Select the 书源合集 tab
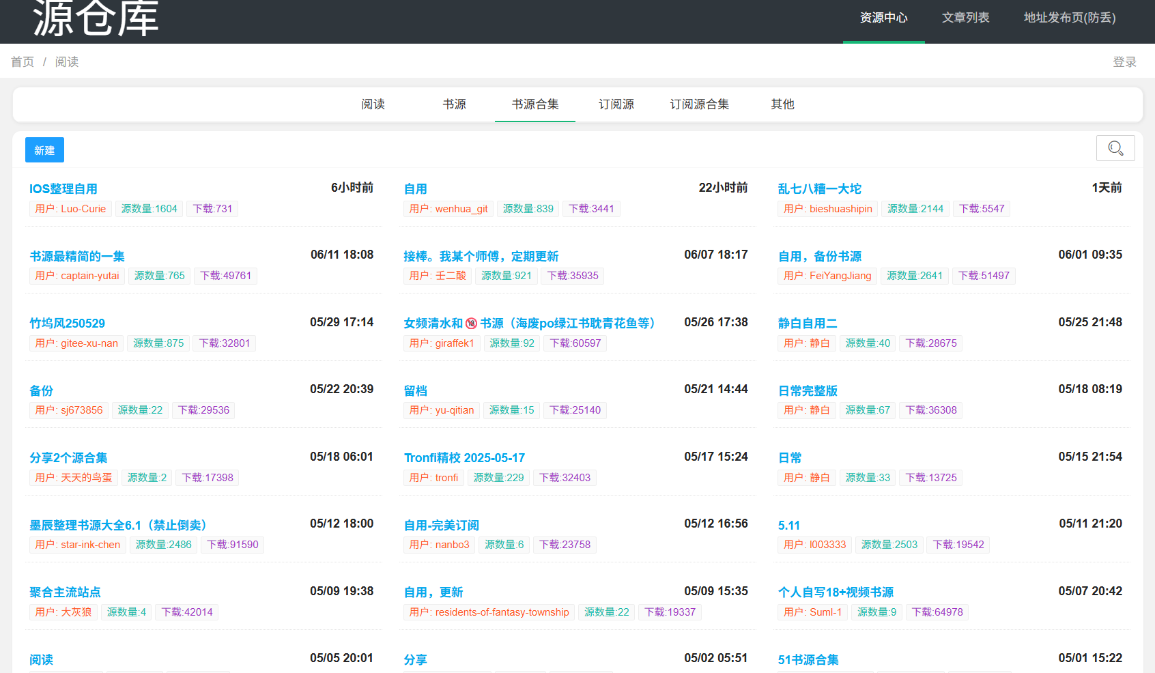Viewport: 1155px width, 673px height. click(535, 104)
